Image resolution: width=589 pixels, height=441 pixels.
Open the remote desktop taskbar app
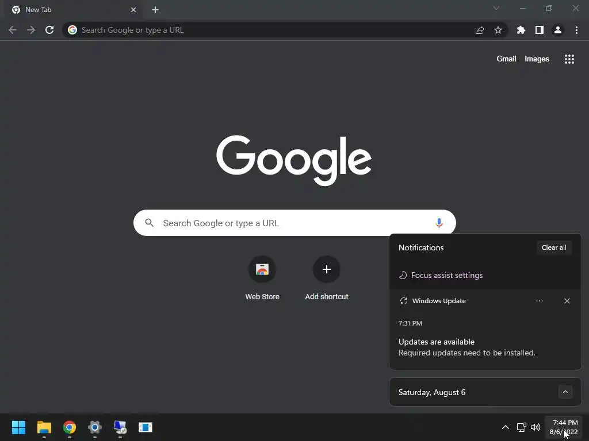[120, 427]
